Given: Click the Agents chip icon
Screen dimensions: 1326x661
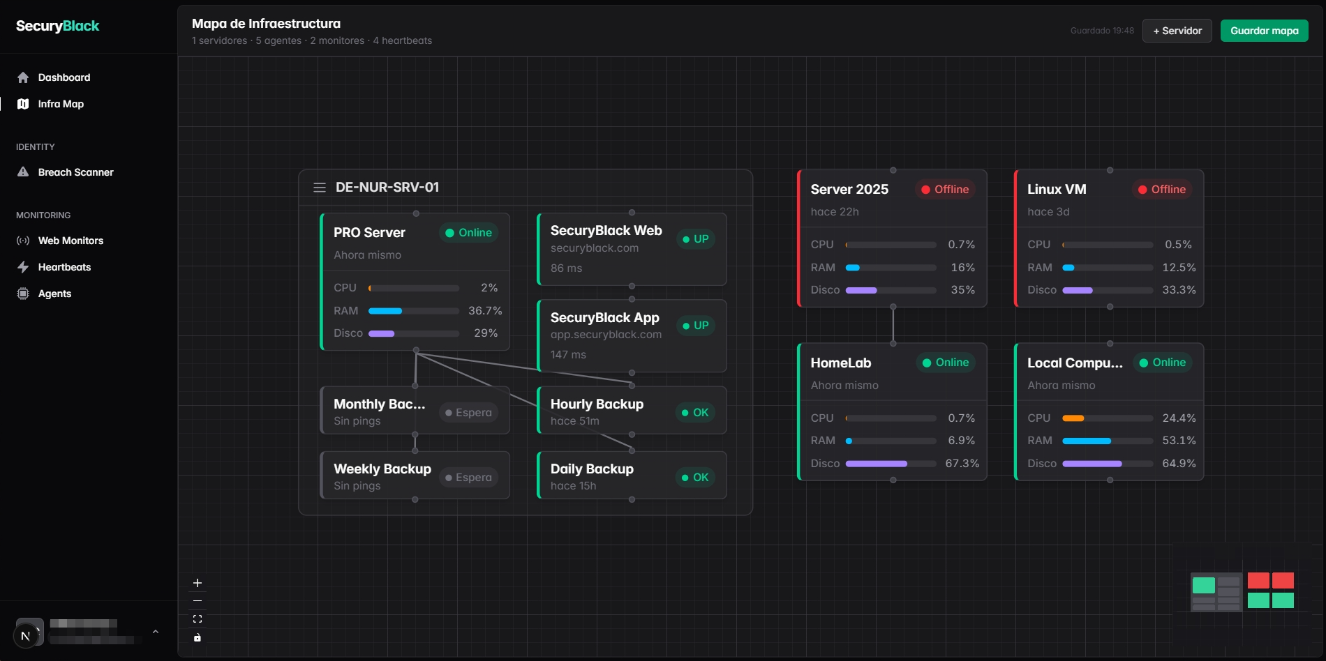Looking at the screenshot, I should coord(23,294).
